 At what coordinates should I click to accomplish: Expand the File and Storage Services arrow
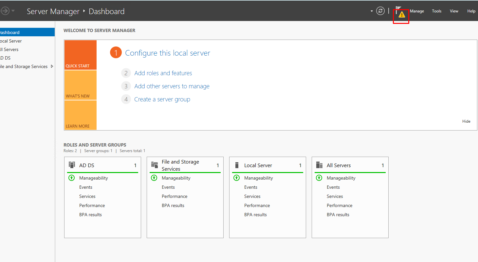coord(52,66)
